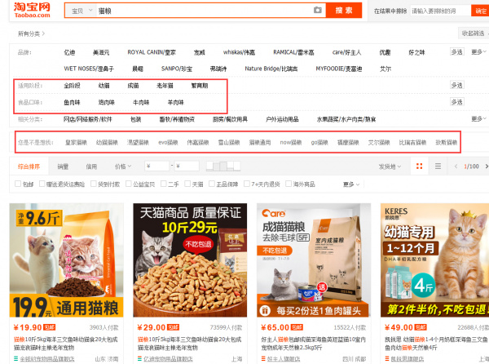Click the Taobao logo

[x=32, y=10]
